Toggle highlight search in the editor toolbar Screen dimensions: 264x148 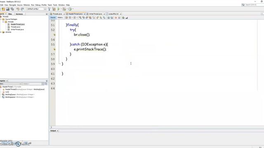(x=90, y=18)
